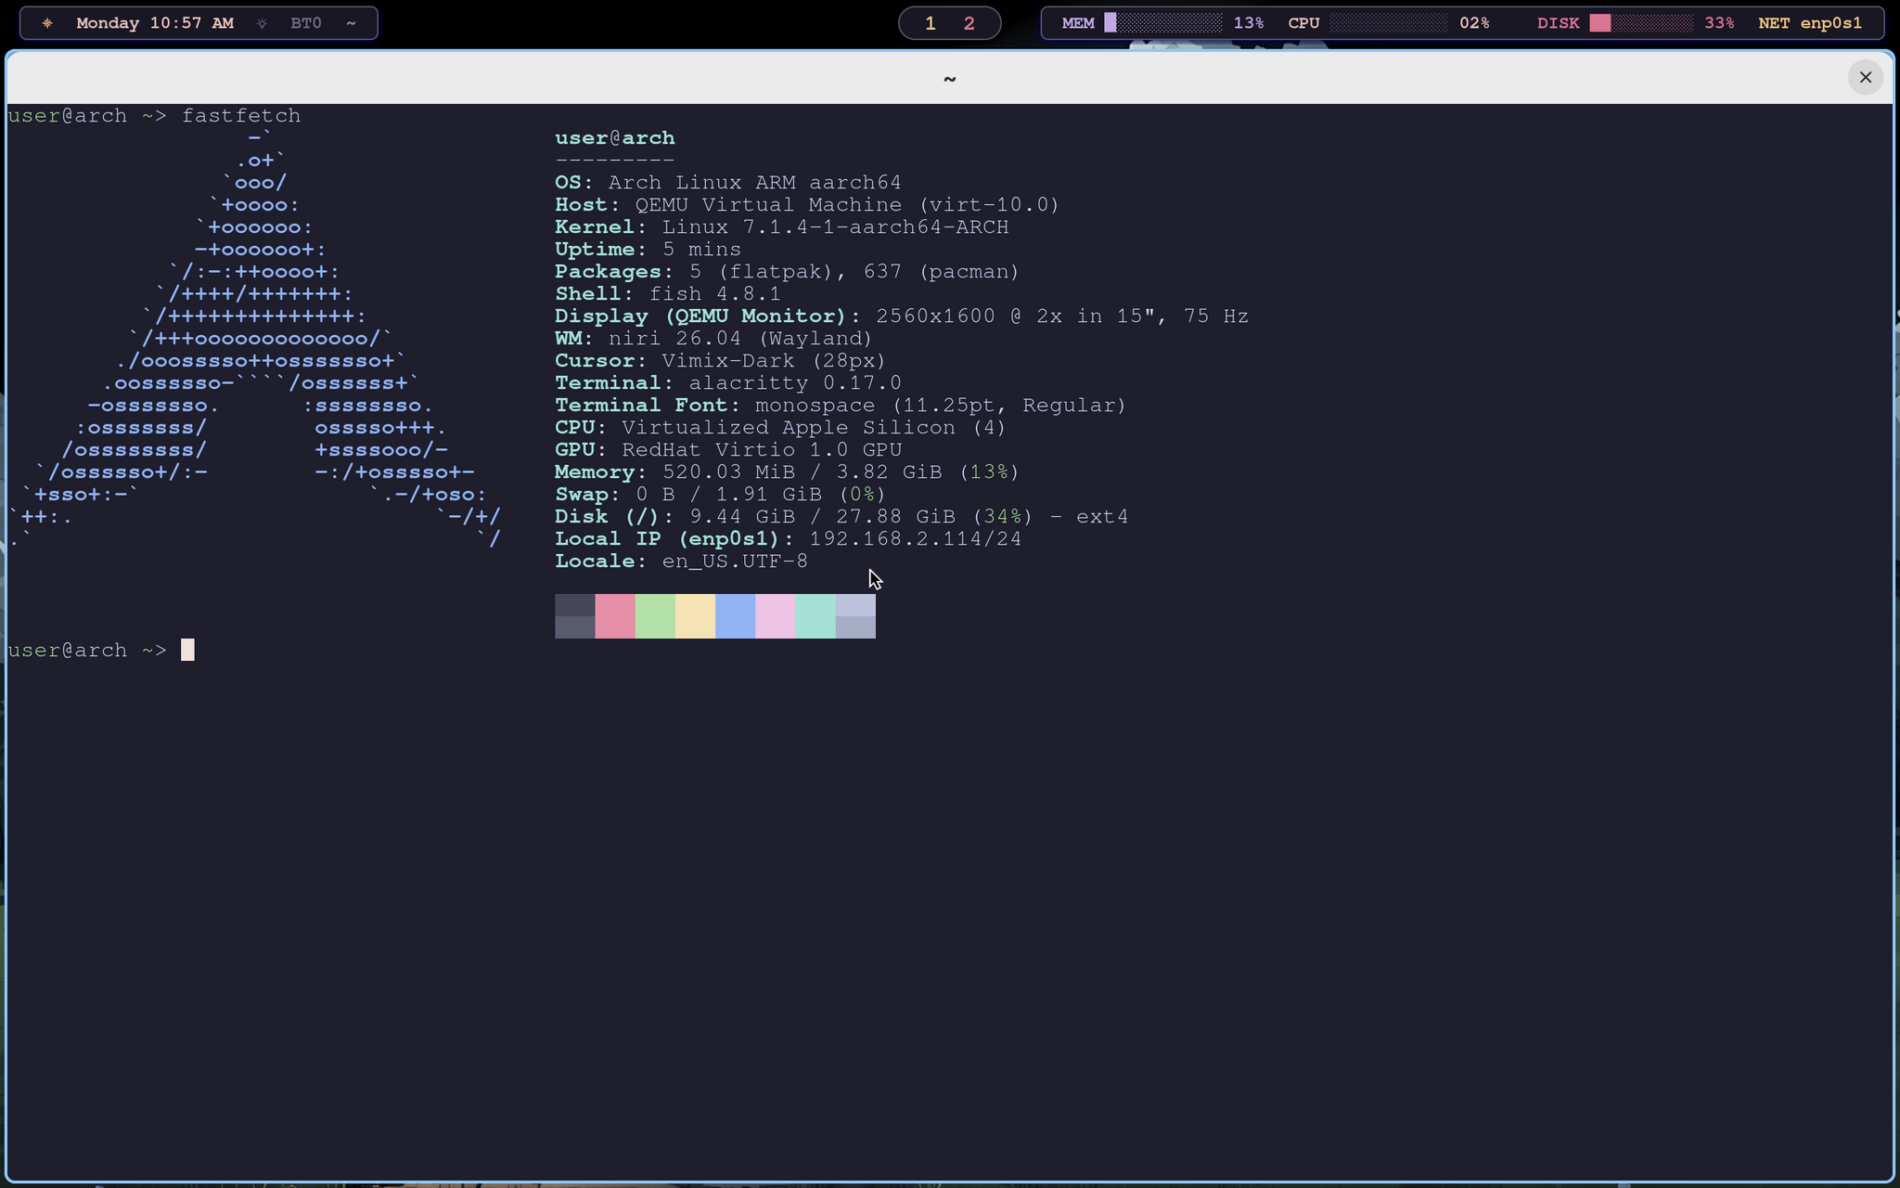Click the Uptime: 5 mins line
The height and width of the screenshot is (1188, 1900).
648,250
